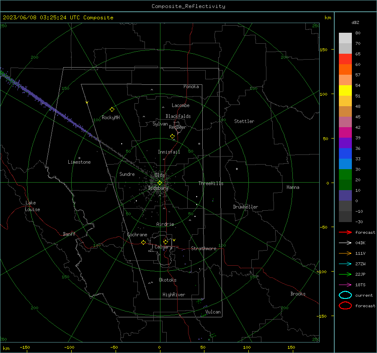Select the white 04DK arrow icon
This screenshot has height=353, width=377.
[345, 243]
